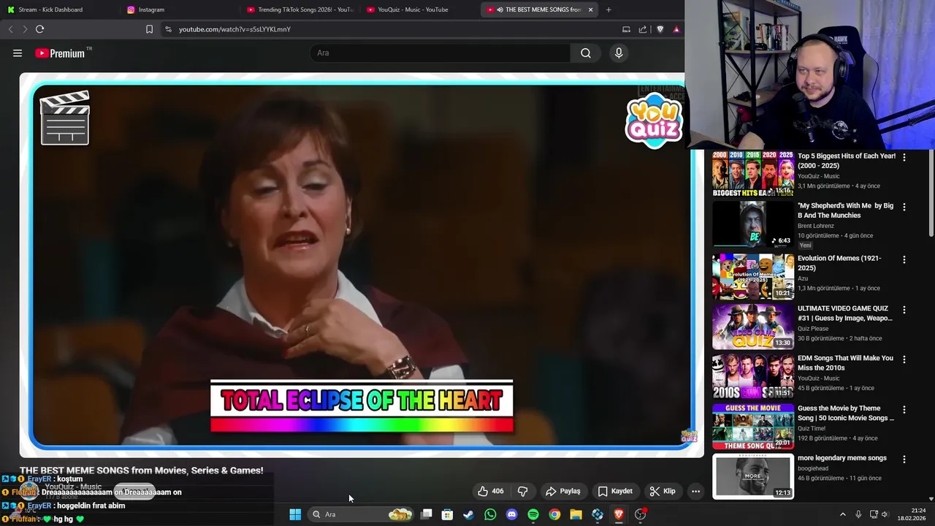Switch to YouQuiz - Music tab
935x526 pixels.
click(x=413, y=9)
